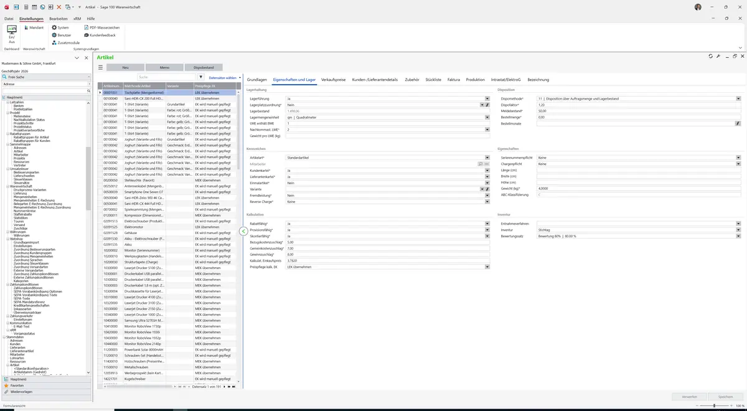
Task: Open the Adresse search type dropdown
Action: click(89, 83)
